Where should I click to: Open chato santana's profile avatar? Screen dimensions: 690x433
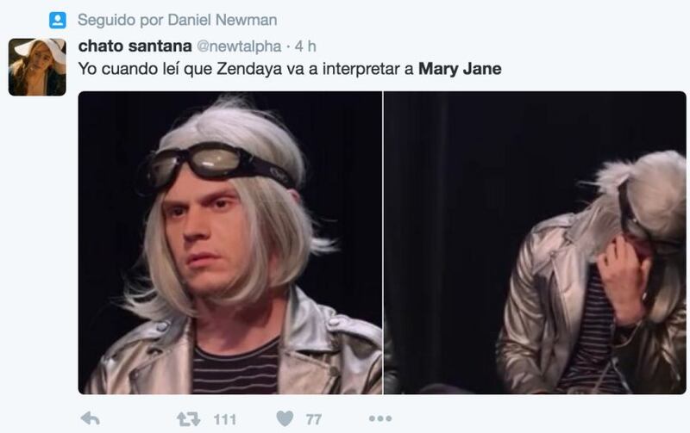pos(37,67)
